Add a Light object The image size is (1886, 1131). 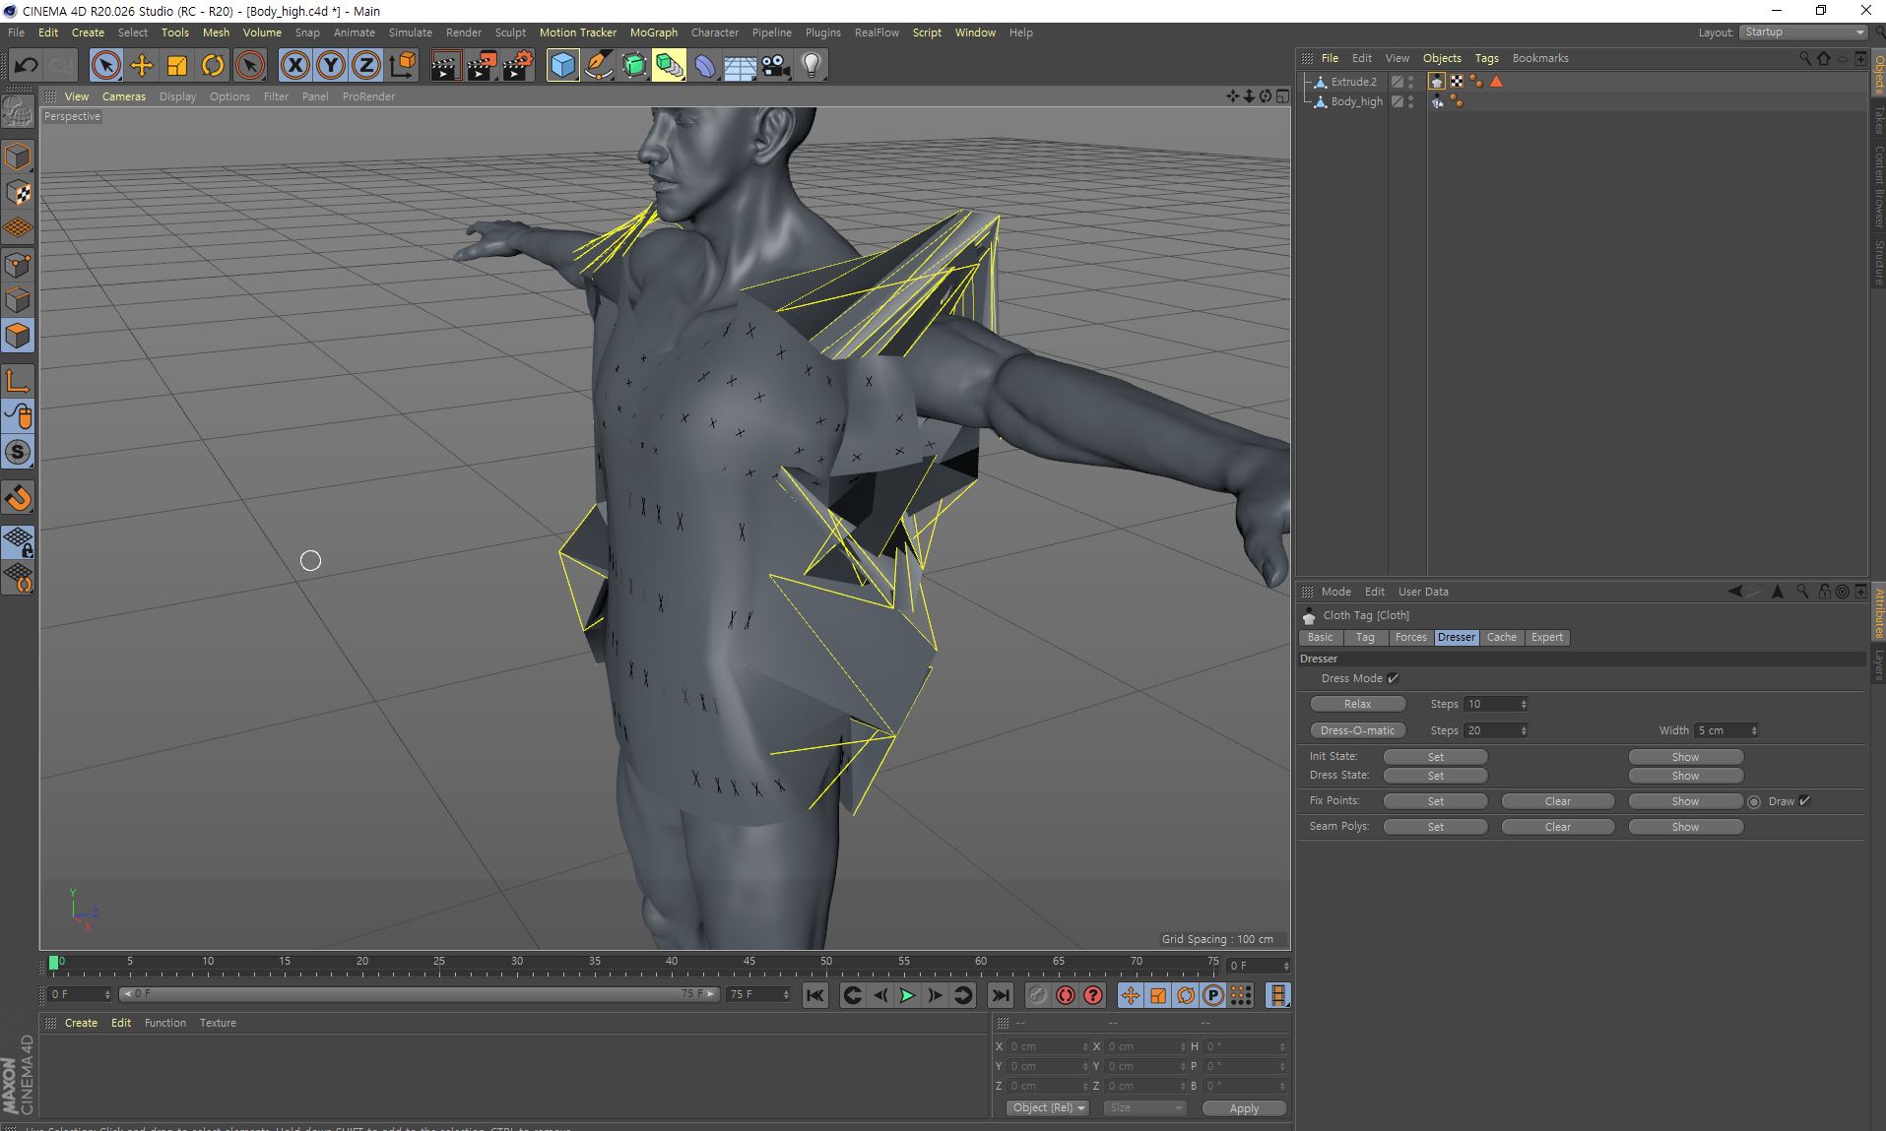click(811, 66)
